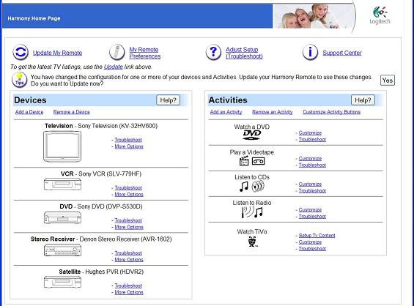414x306 pixels.
Task: Open the Update My Remote link
Action: [x=57, y=53]
